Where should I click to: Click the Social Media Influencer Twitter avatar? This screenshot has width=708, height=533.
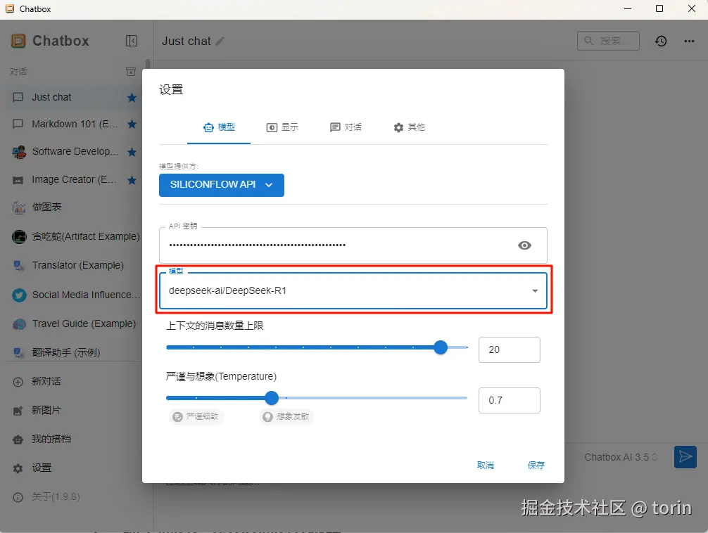19,295
